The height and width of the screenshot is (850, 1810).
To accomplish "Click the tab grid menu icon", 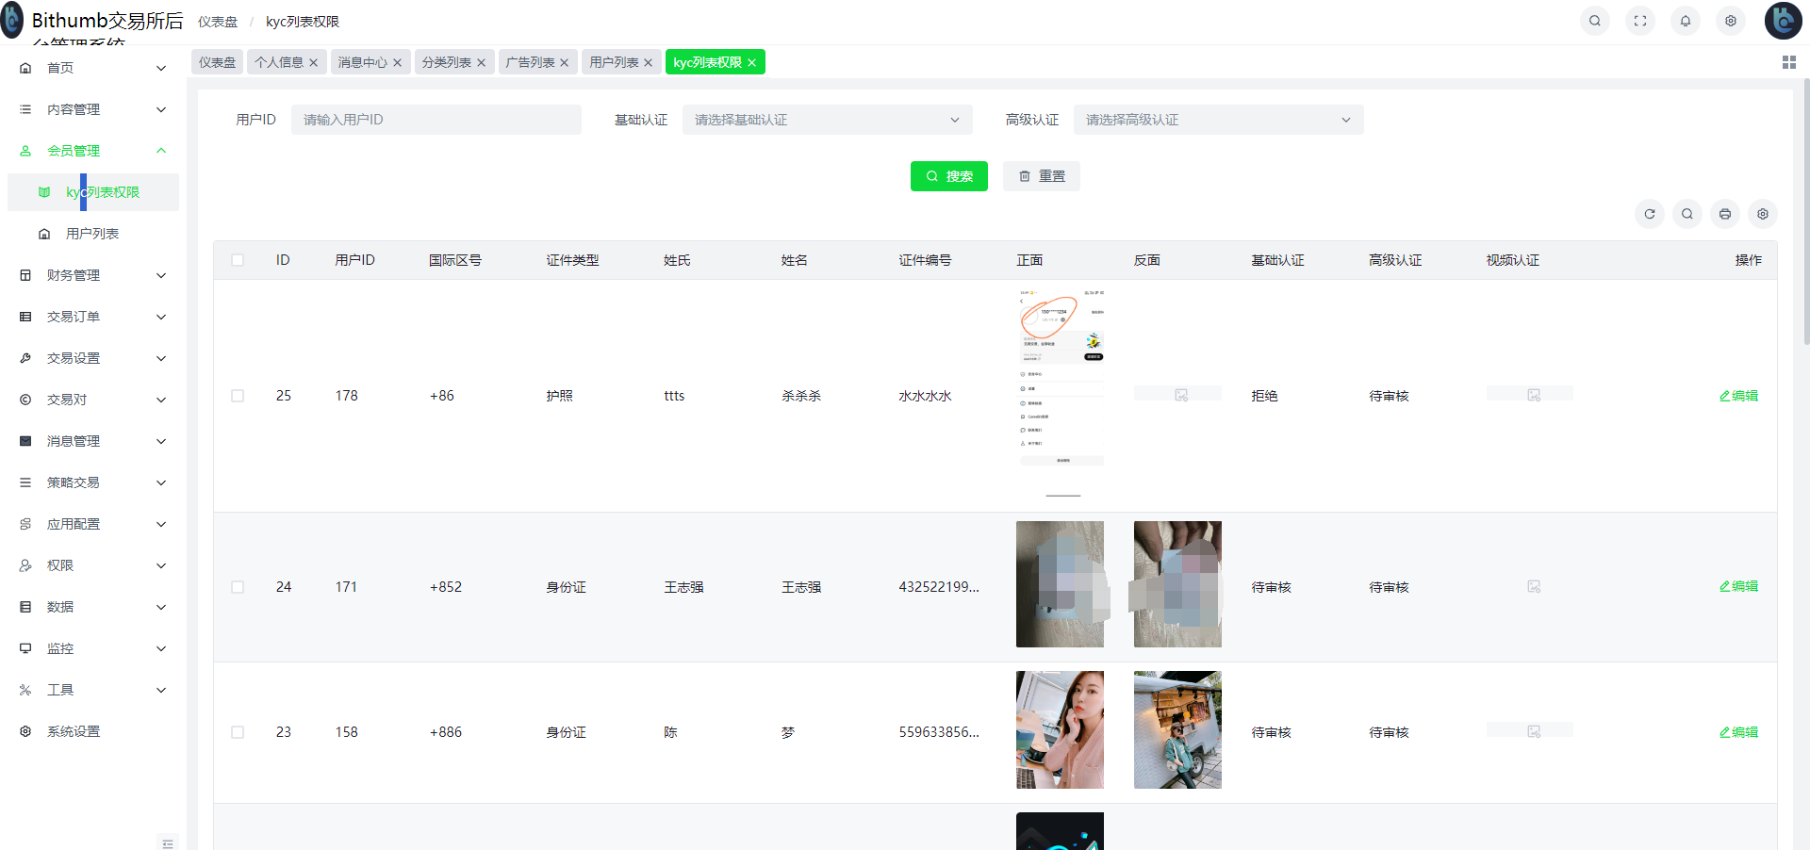I will (1788, 62).
